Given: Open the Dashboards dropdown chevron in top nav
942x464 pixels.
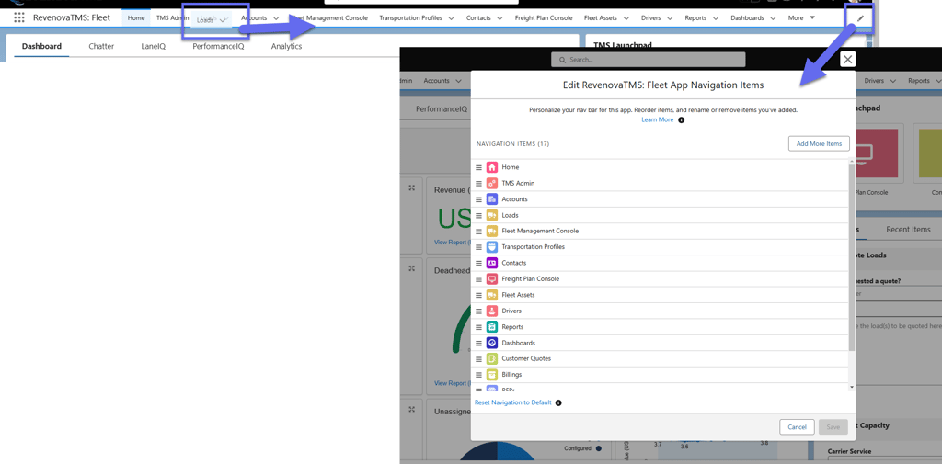Looking at the screenshot, I should pyautogui.click(x=773, y=18).
